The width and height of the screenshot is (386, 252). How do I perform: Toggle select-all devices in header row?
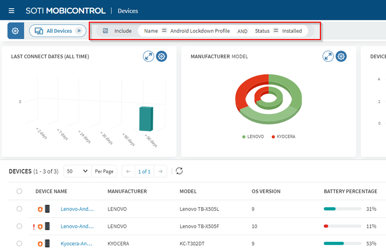pos(19,191)
